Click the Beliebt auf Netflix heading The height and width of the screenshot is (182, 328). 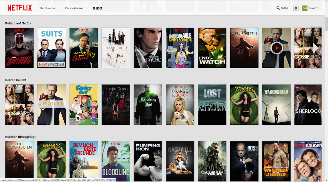[x=18, y=23]
